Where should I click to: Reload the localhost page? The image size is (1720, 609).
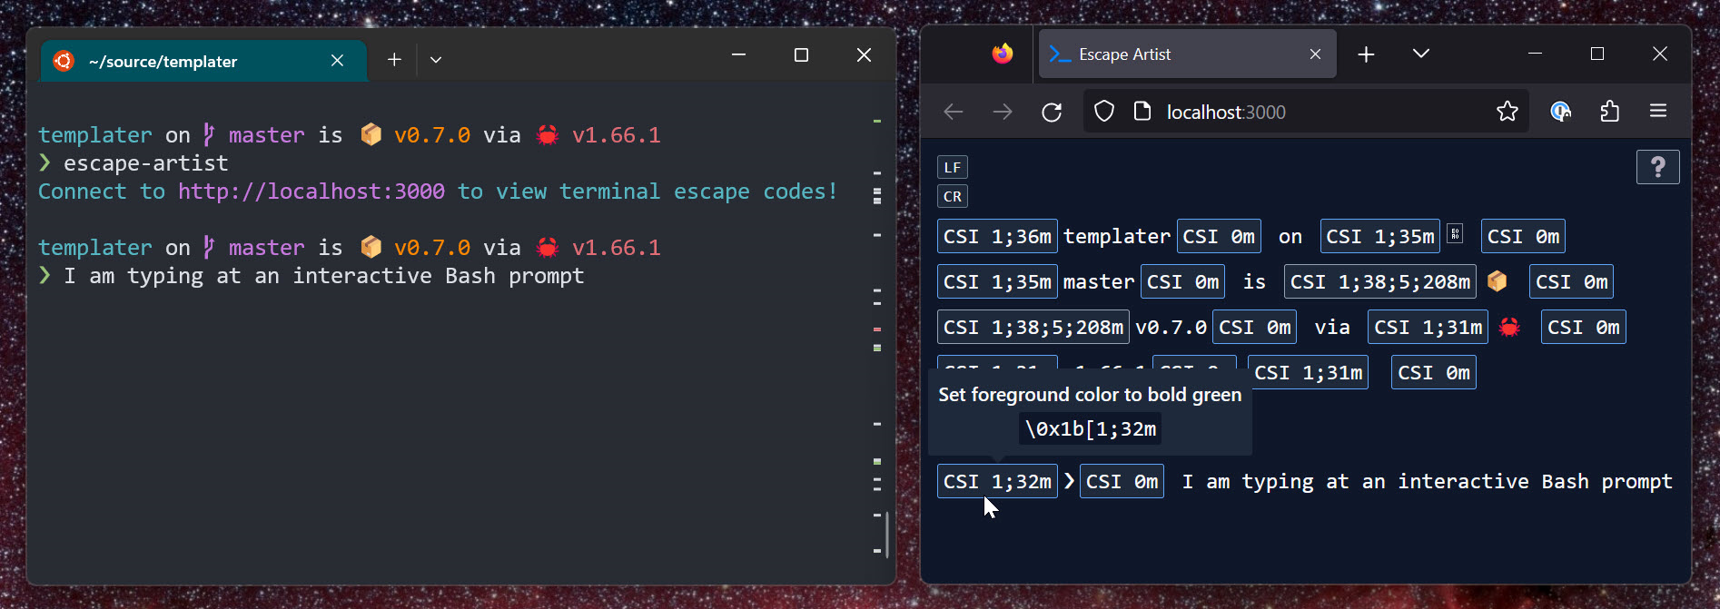(1052, 112)
